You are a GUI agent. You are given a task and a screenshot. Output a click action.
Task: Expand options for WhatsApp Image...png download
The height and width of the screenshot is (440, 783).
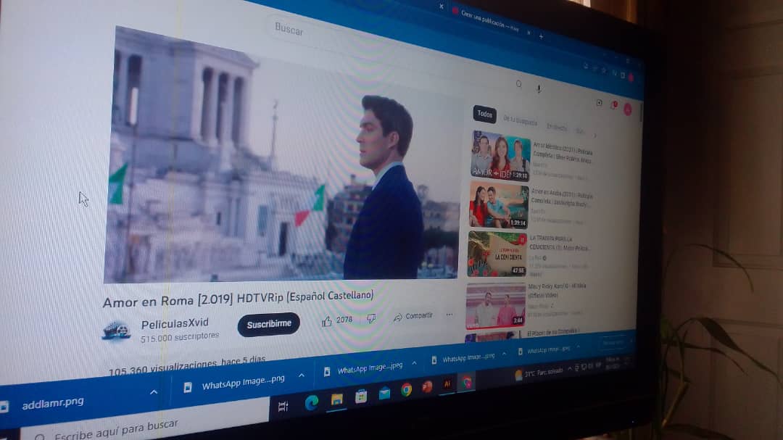(x=302, y=375)
